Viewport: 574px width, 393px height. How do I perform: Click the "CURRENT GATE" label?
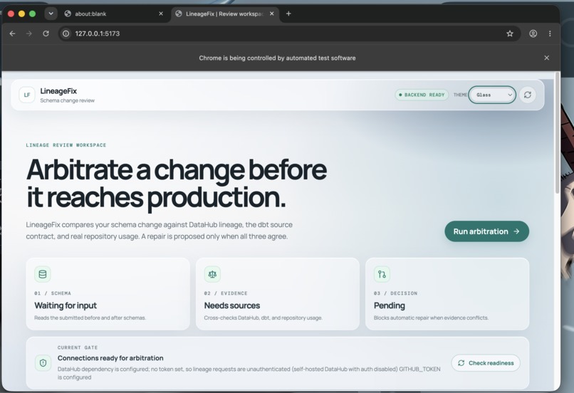tap(78, 347)
